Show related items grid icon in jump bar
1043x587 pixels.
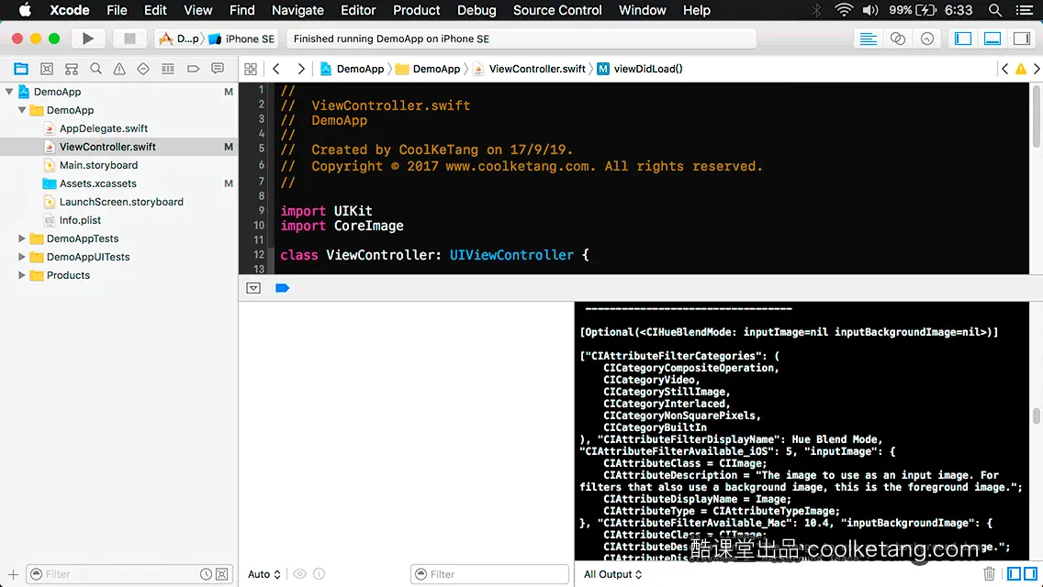(x=251, y=69)
